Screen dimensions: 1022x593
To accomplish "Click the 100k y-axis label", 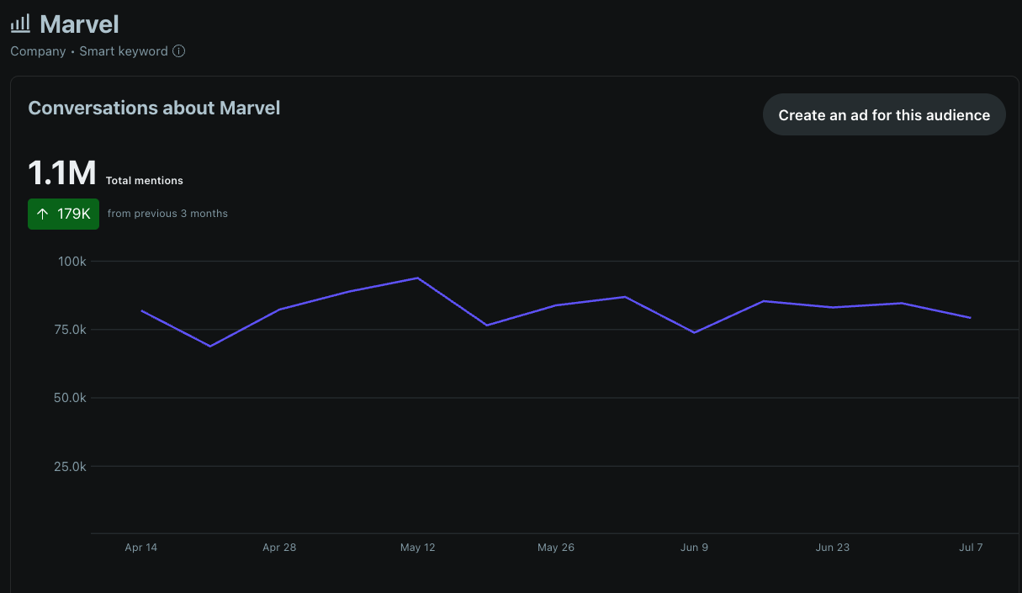I will [x=72, y=262].
